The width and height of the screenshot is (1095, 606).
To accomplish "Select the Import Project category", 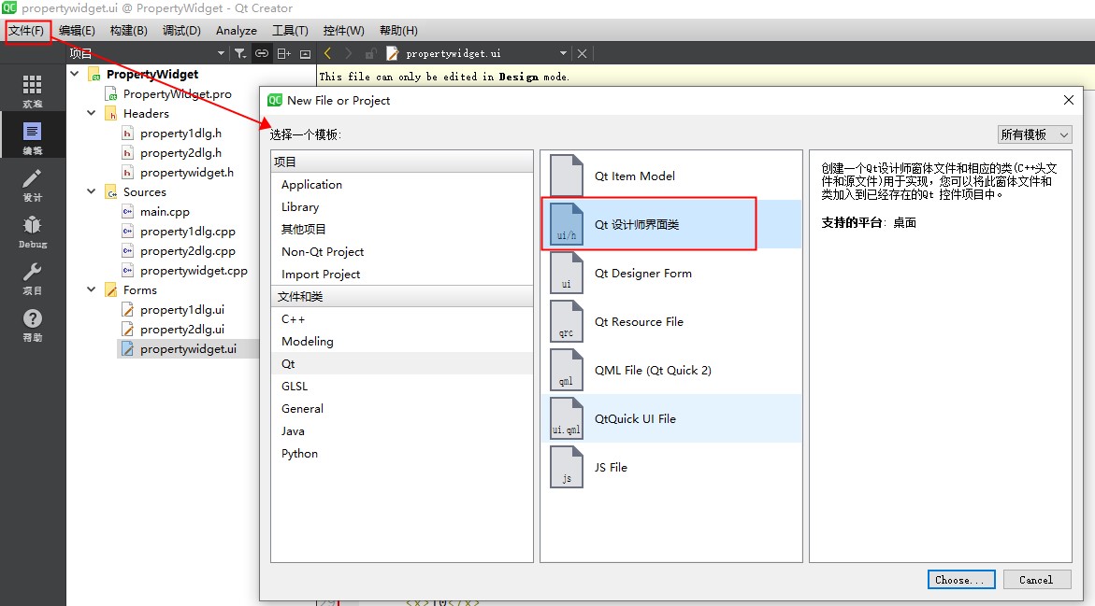I will (401, 275).
